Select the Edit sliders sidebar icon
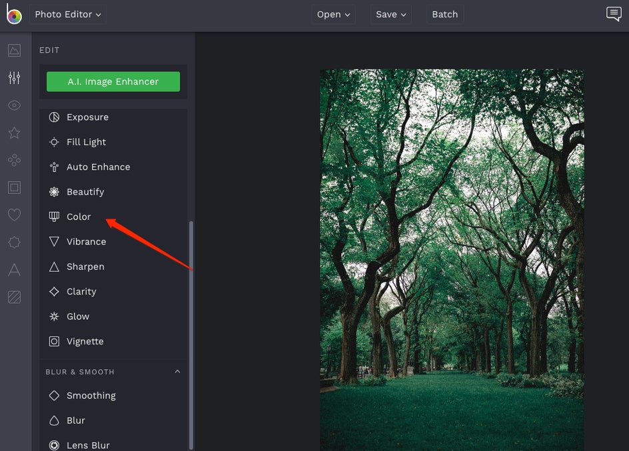The image size is (629, 451). coord(15,78)
